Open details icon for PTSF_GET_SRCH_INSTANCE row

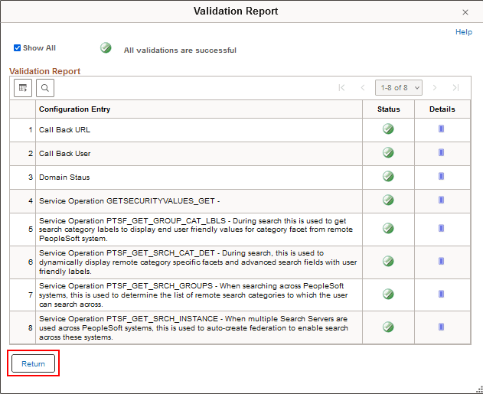coord(441,327)
